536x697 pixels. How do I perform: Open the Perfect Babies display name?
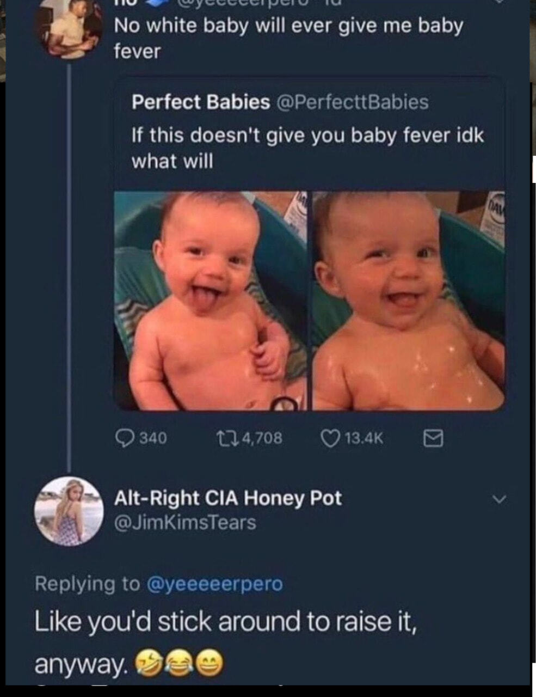200,102
